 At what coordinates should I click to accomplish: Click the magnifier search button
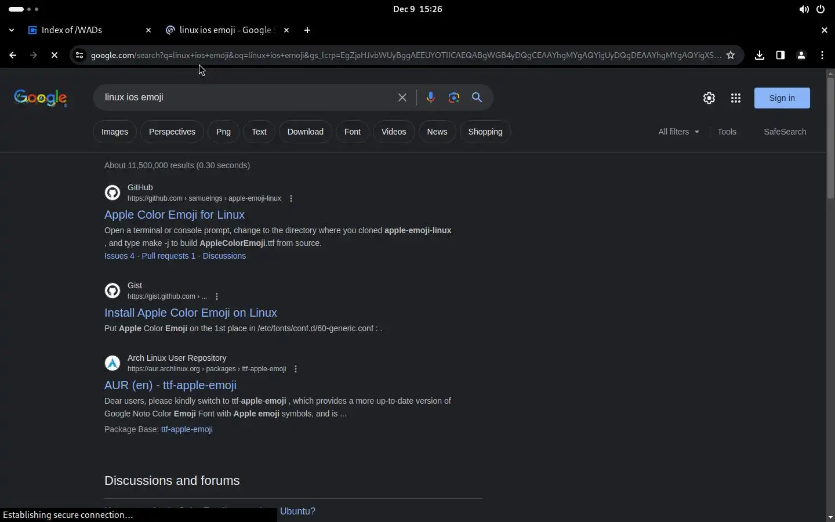coord(477,97)
